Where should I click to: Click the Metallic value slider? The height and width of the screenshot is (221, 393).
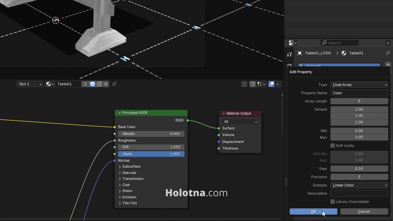(x=151, y=134)
